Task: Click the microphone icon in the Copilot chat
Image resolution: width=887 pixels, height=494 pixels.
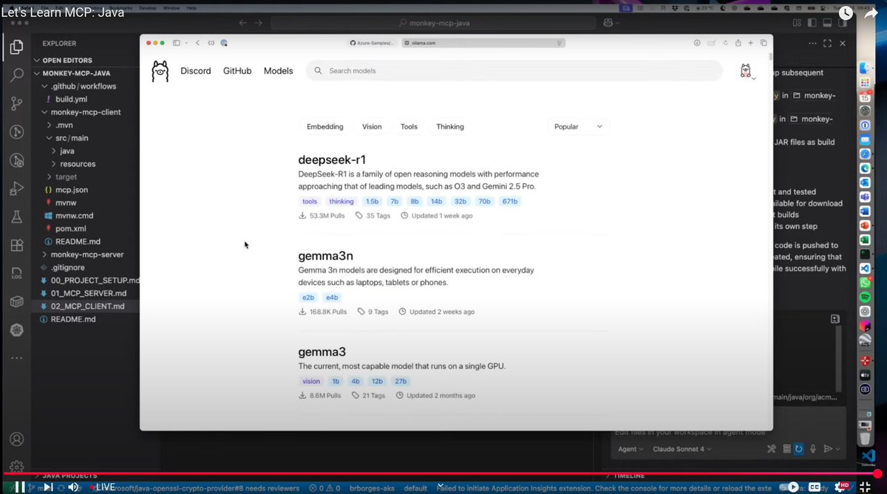Action: pyautogui.click(x=812, y=448)
